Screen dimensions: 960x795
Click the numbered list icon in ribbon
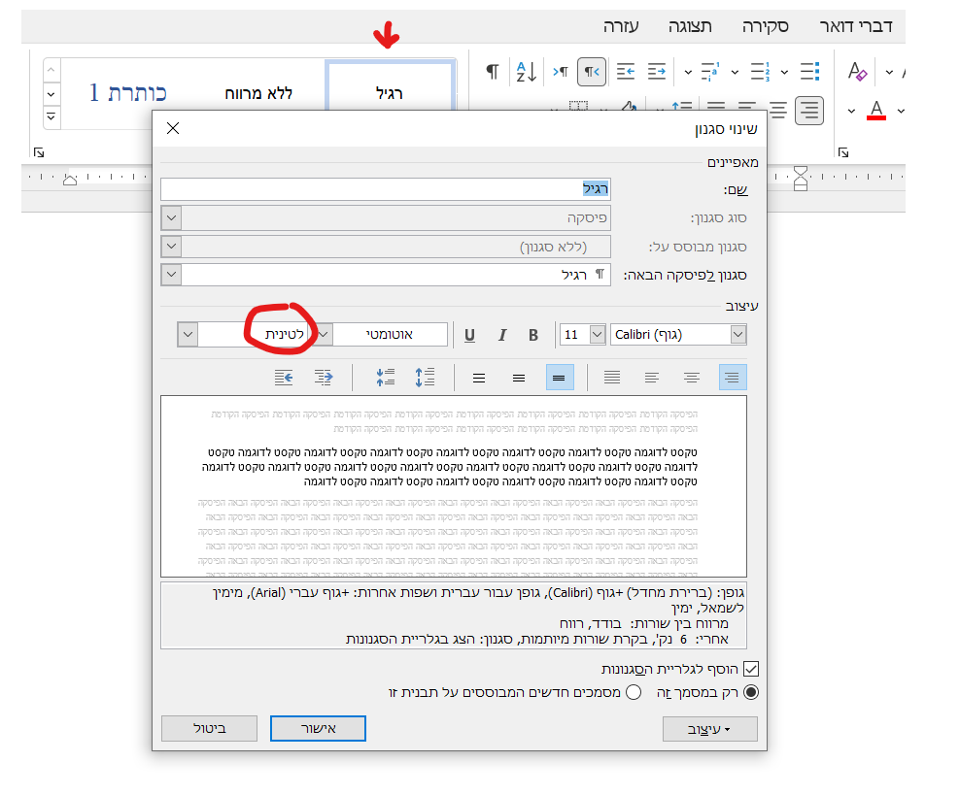pyautogui.click(x=760, y=72)
